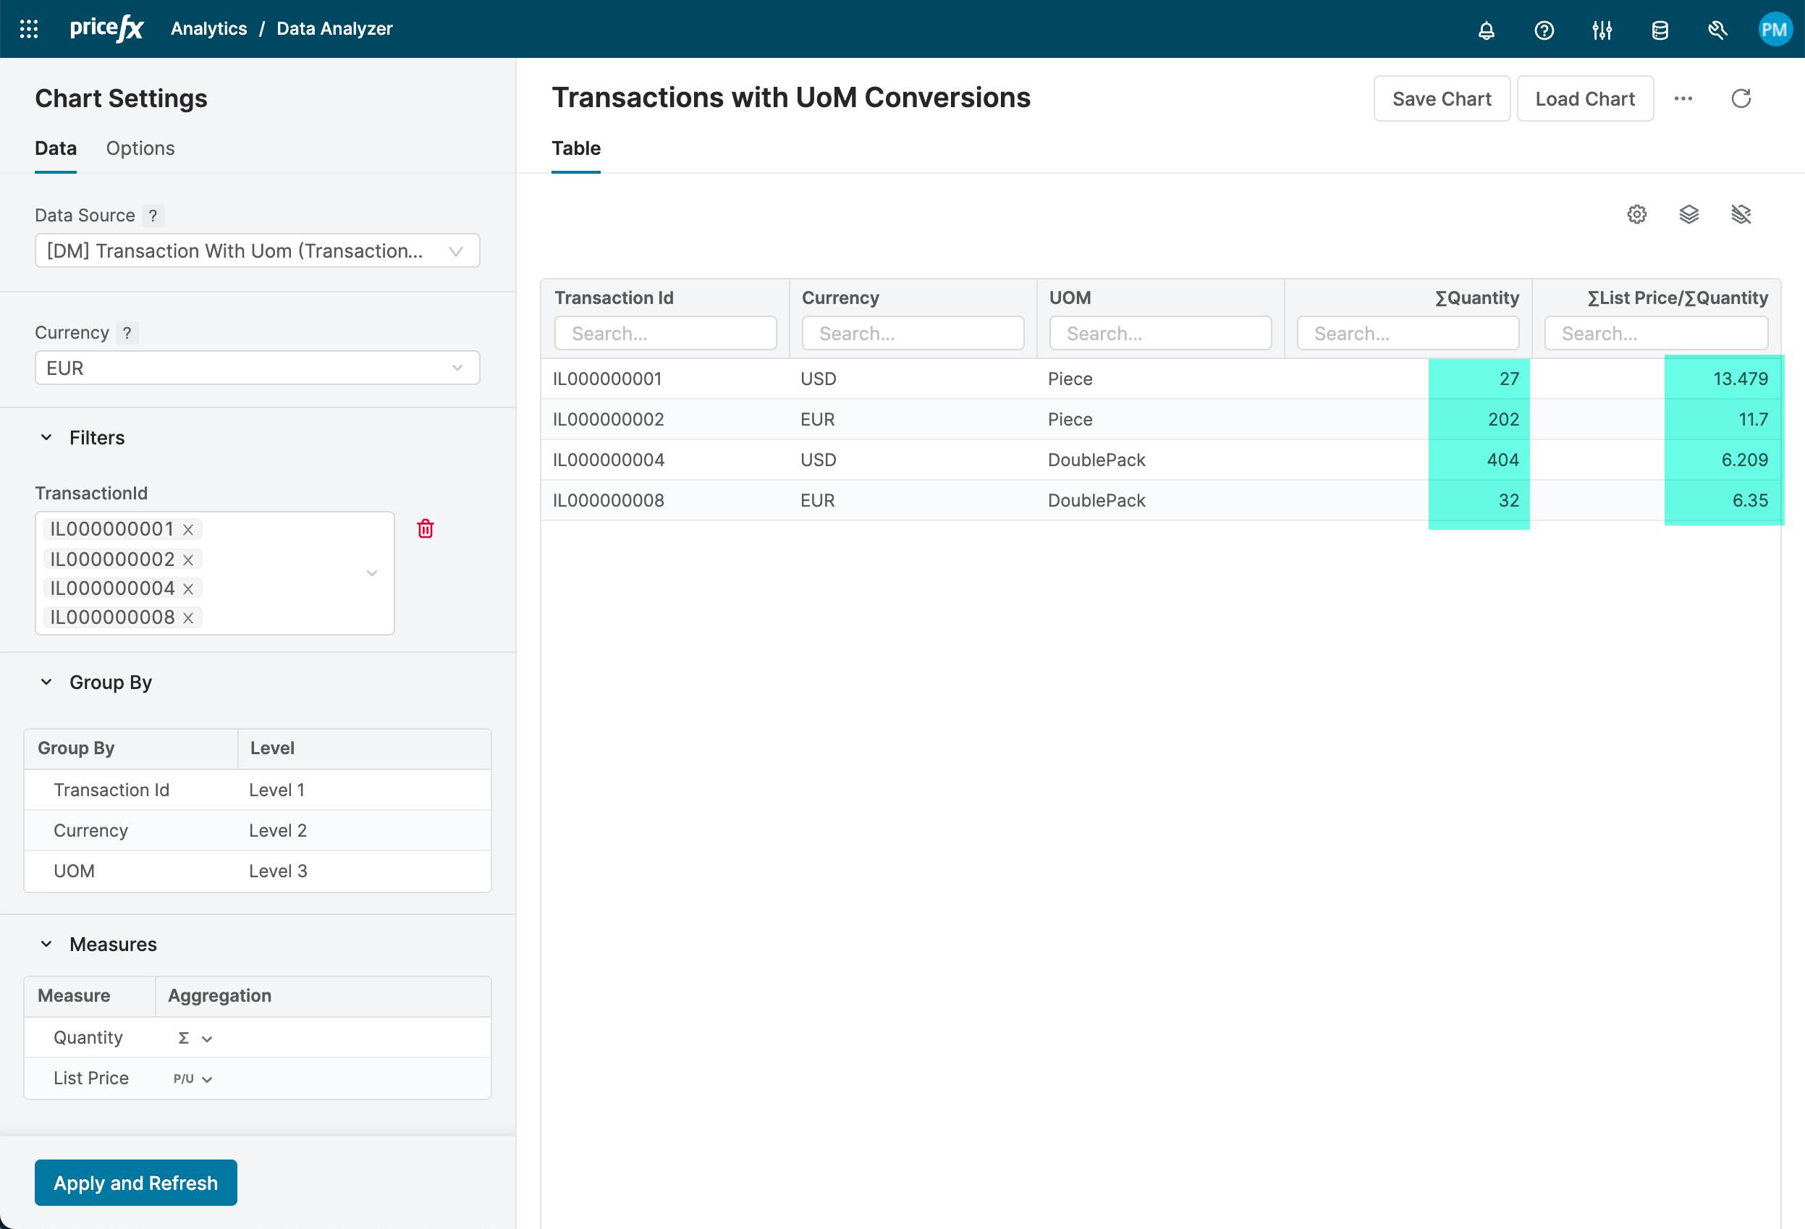Image resolution: width=1805 pixels, height=1229 pixels.
Task: Open the configuration sliders icon
Action: pyautogui.click(x=1602, y=30)
